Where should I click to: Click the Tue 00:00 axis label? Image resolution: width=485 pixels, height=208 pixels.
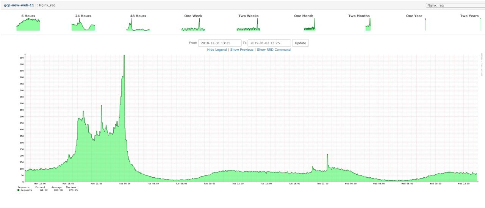(x=125, y=184)
